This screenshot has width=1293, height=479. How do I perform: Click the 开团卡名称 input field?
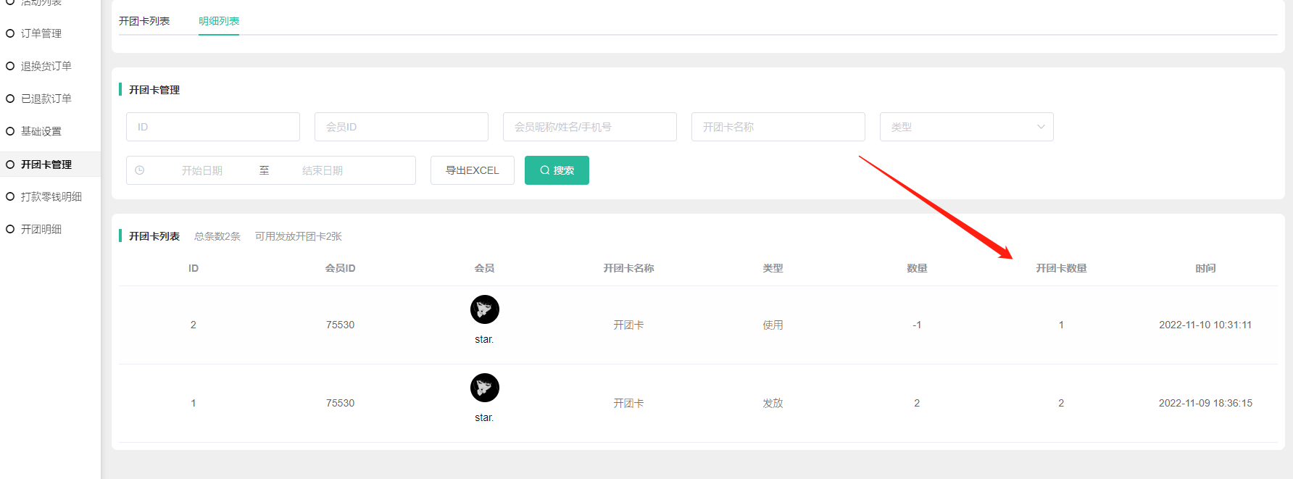[778, 127]
